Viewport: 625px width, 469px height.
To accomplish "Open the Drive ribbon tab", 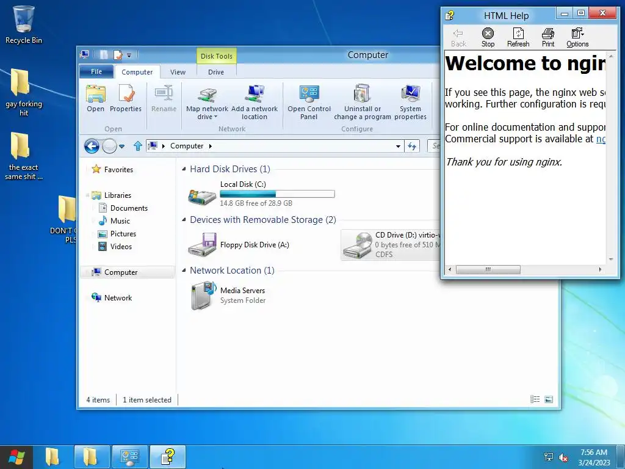I will 216,72.
